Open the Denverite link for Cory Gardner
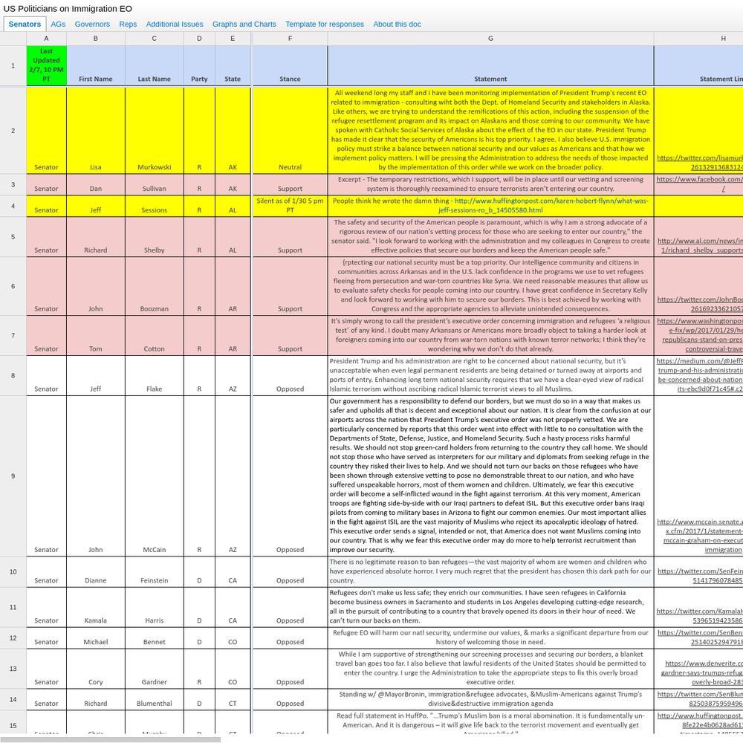 pos(702,673)
